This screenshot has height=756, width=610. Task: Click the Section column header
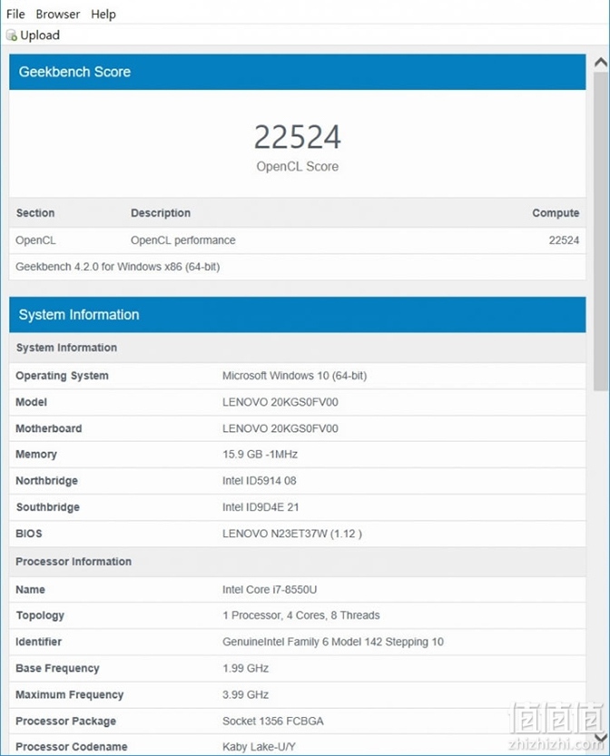[35, 212]
